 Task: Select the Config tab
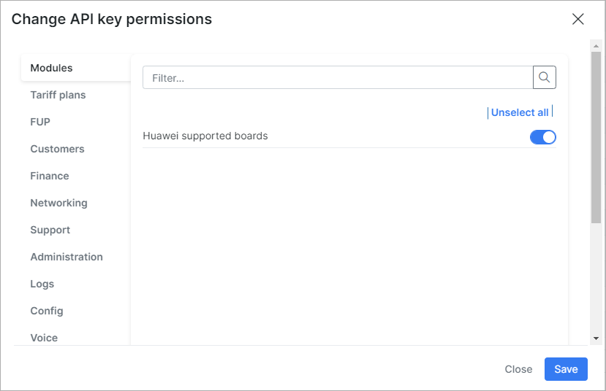47,311
